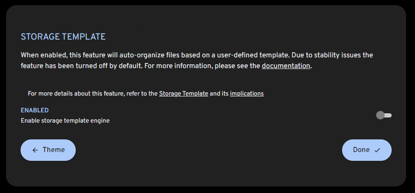Click the word "Done" on the finish button
The image size is (415, 193).
click(361, 150)
